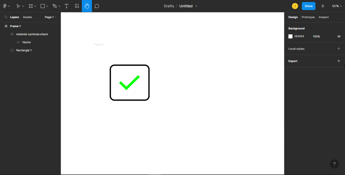Select the Text tool
This screenshot has height=175, width=345.
click(66, 6)
